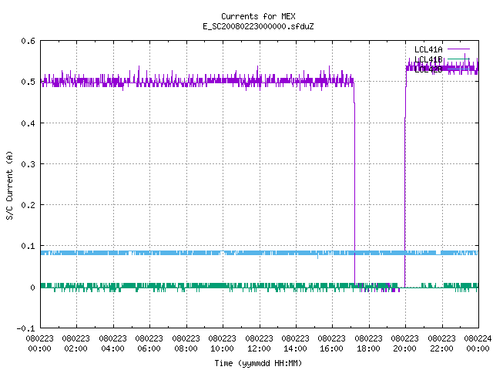The width and height of the screenshot is (493, 370).
Task: Click the blue LCL42B legend line sample
Action: pyautogui.click(x=458, y=69)
